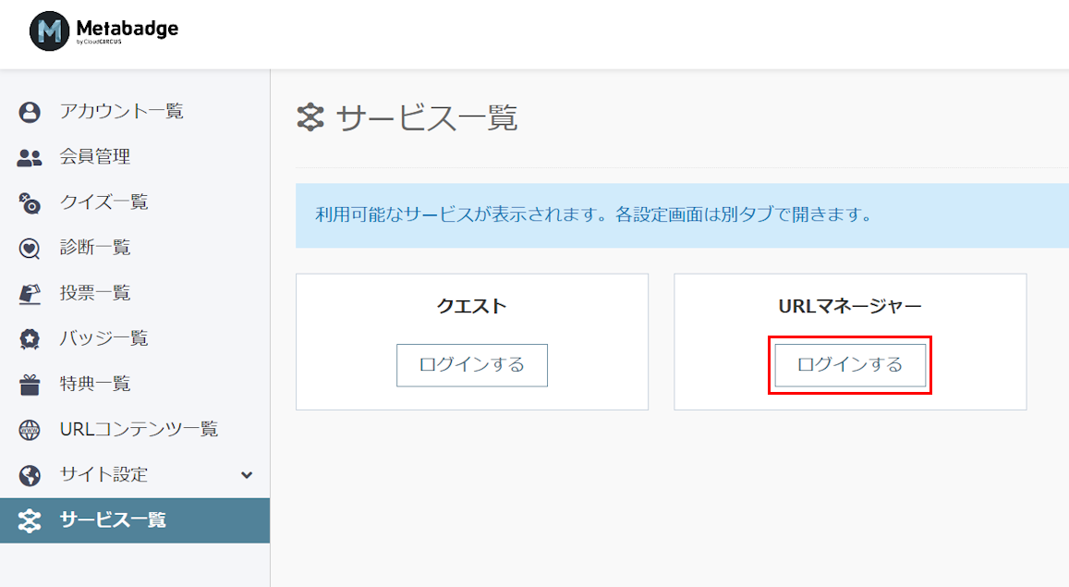Open the サイト設定 menu item

click(135, 475)
